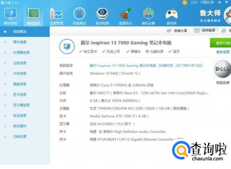This screenshot has width=231, height=169.
Task: Click the green 重新扫描 rescan button
Action: pyautogui.click(x=220, y=43)
